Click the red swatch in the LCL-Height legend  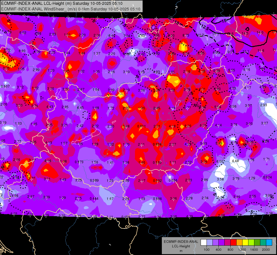tap(233, 242)
